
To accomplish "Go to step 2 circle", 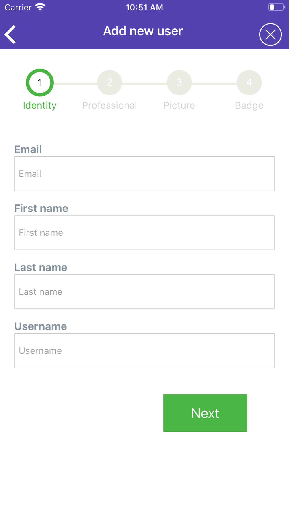I will point(110,83).
